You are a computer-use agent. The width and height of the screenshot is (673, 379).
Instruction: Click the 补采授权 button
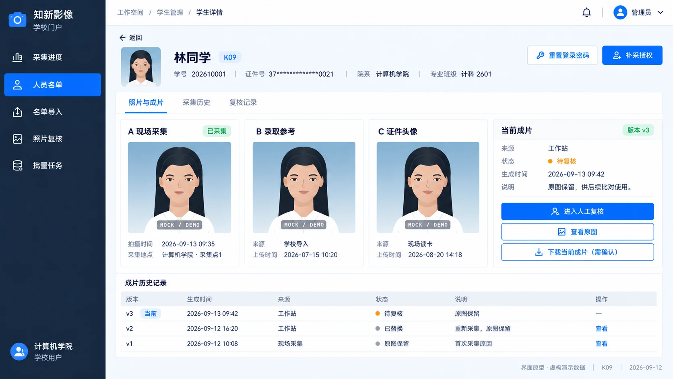point(632,55)
